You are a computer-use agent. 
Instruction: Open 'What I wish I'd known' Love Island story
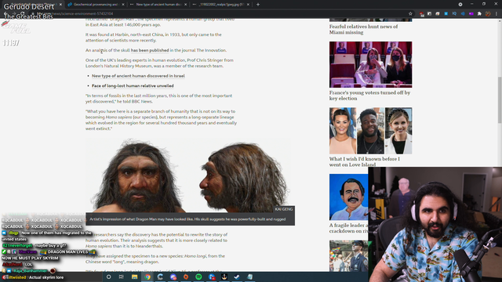click(364, 161)
